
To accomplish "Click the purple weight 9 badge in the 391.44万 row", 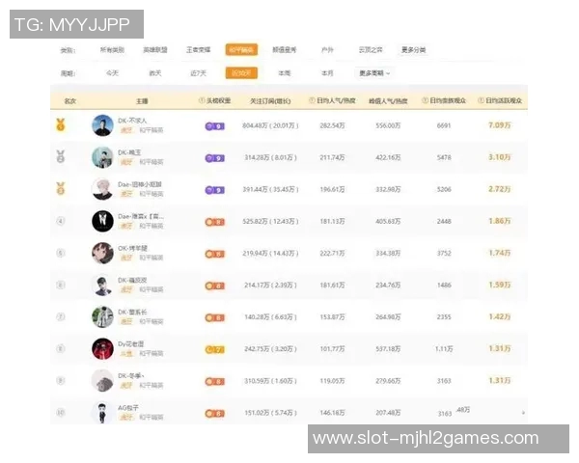I will coord(215,190).
